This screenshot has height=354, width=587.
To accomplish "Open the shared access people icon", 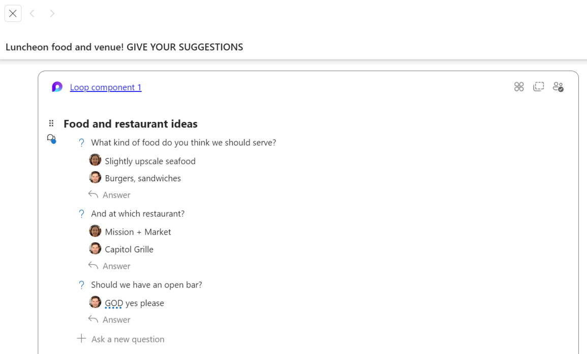I will (x=558, y=87).
